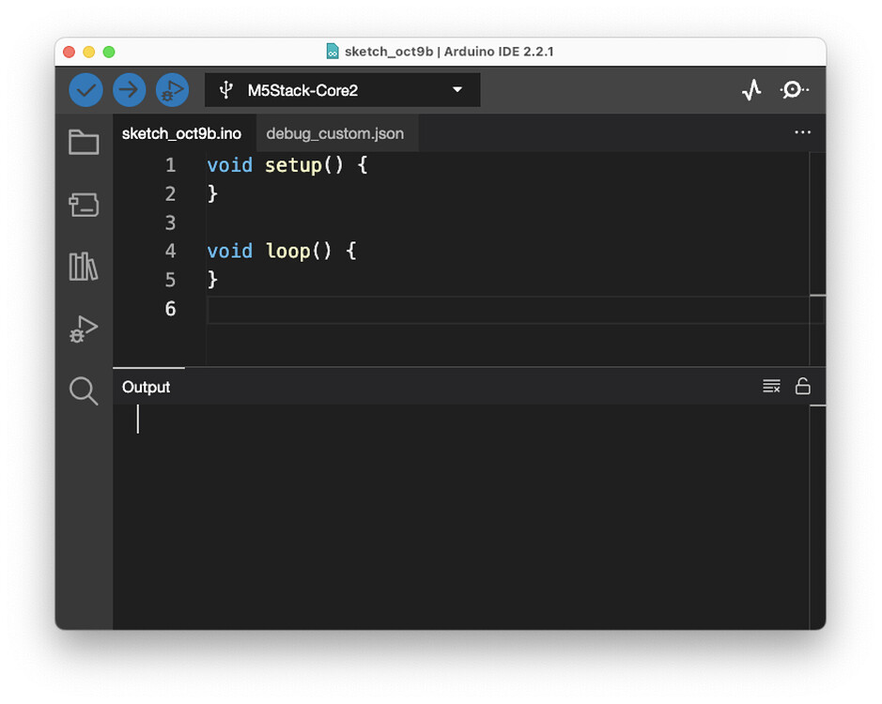Open the Boards Manager from the sidebar
Viewport: 882px width, 704px height.
click(x=84, y=206)
